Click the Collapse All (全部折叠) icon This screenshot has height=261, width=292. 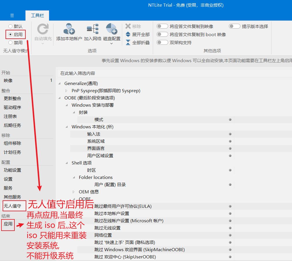point(128,42)
